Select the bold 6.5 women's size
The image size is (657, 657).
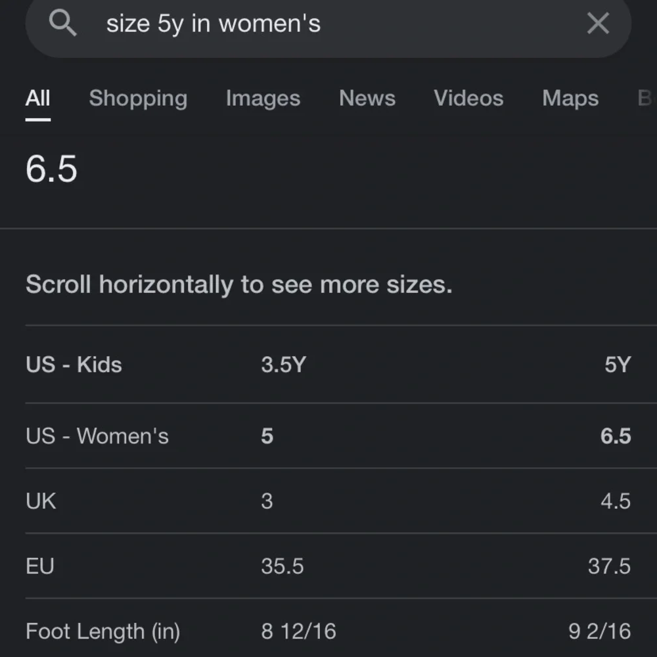click(615, 436)
